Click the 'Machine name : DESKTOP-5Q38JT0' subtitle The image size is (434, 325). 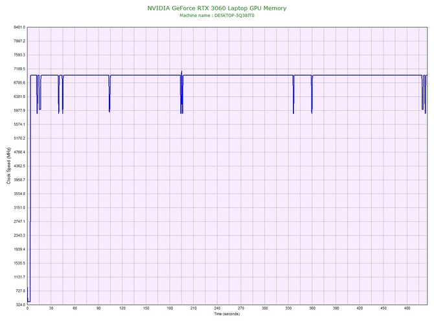[217, 16]
